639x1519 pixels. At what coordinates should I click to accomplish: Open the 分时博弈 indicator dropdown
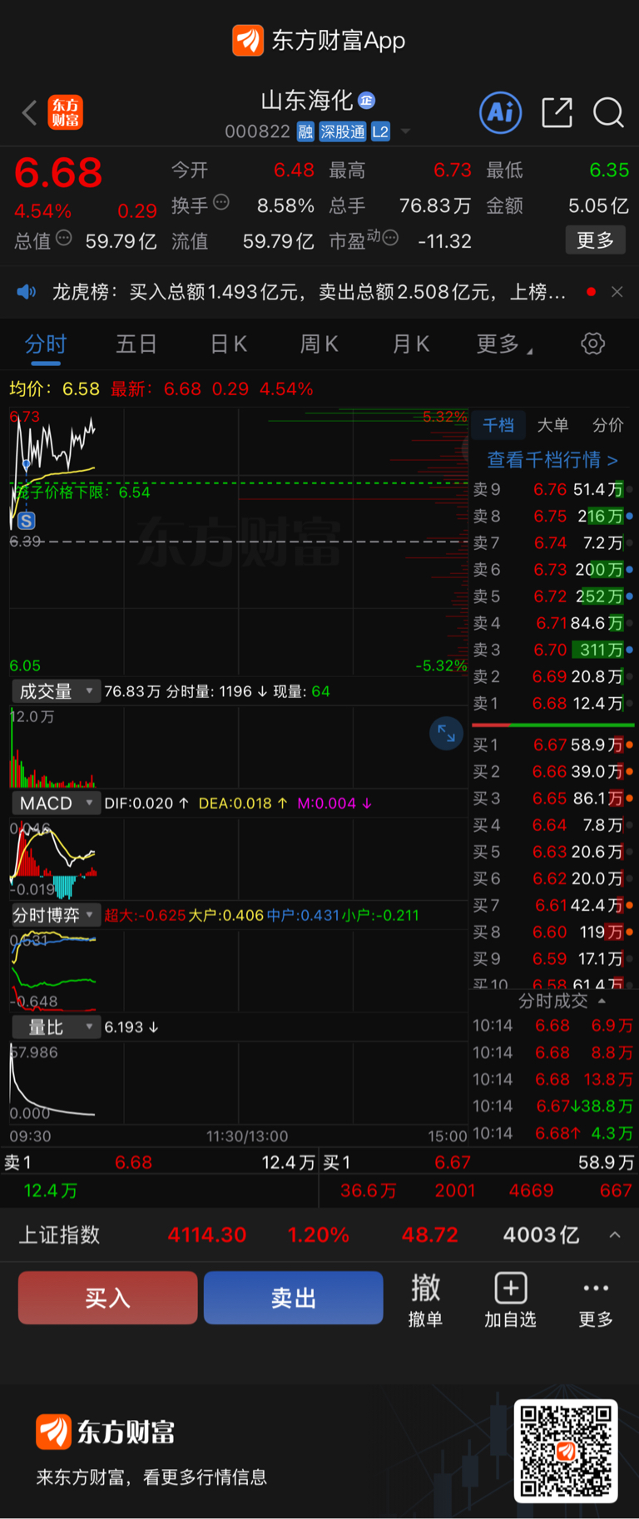pos(56,915)
